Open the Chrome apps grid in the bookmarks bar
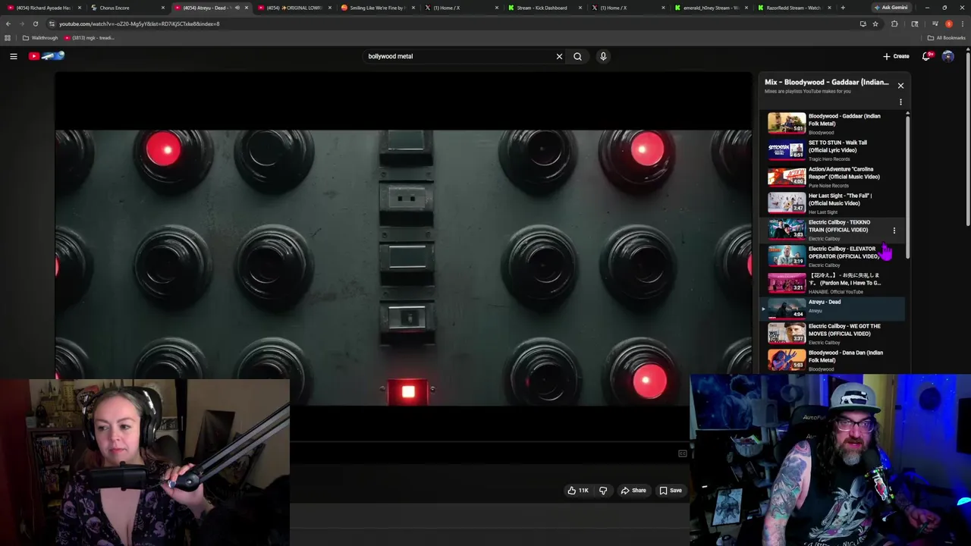The width and height of the screenshot is (971, 546). (x=8, y=38)
